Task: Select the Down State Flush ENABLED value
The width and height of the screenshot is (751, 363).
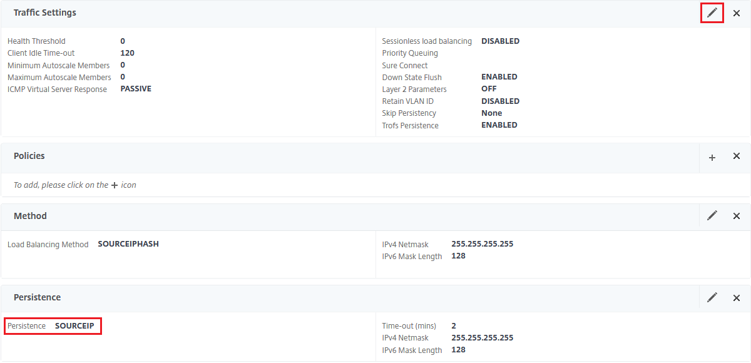Action: point(499,77)
